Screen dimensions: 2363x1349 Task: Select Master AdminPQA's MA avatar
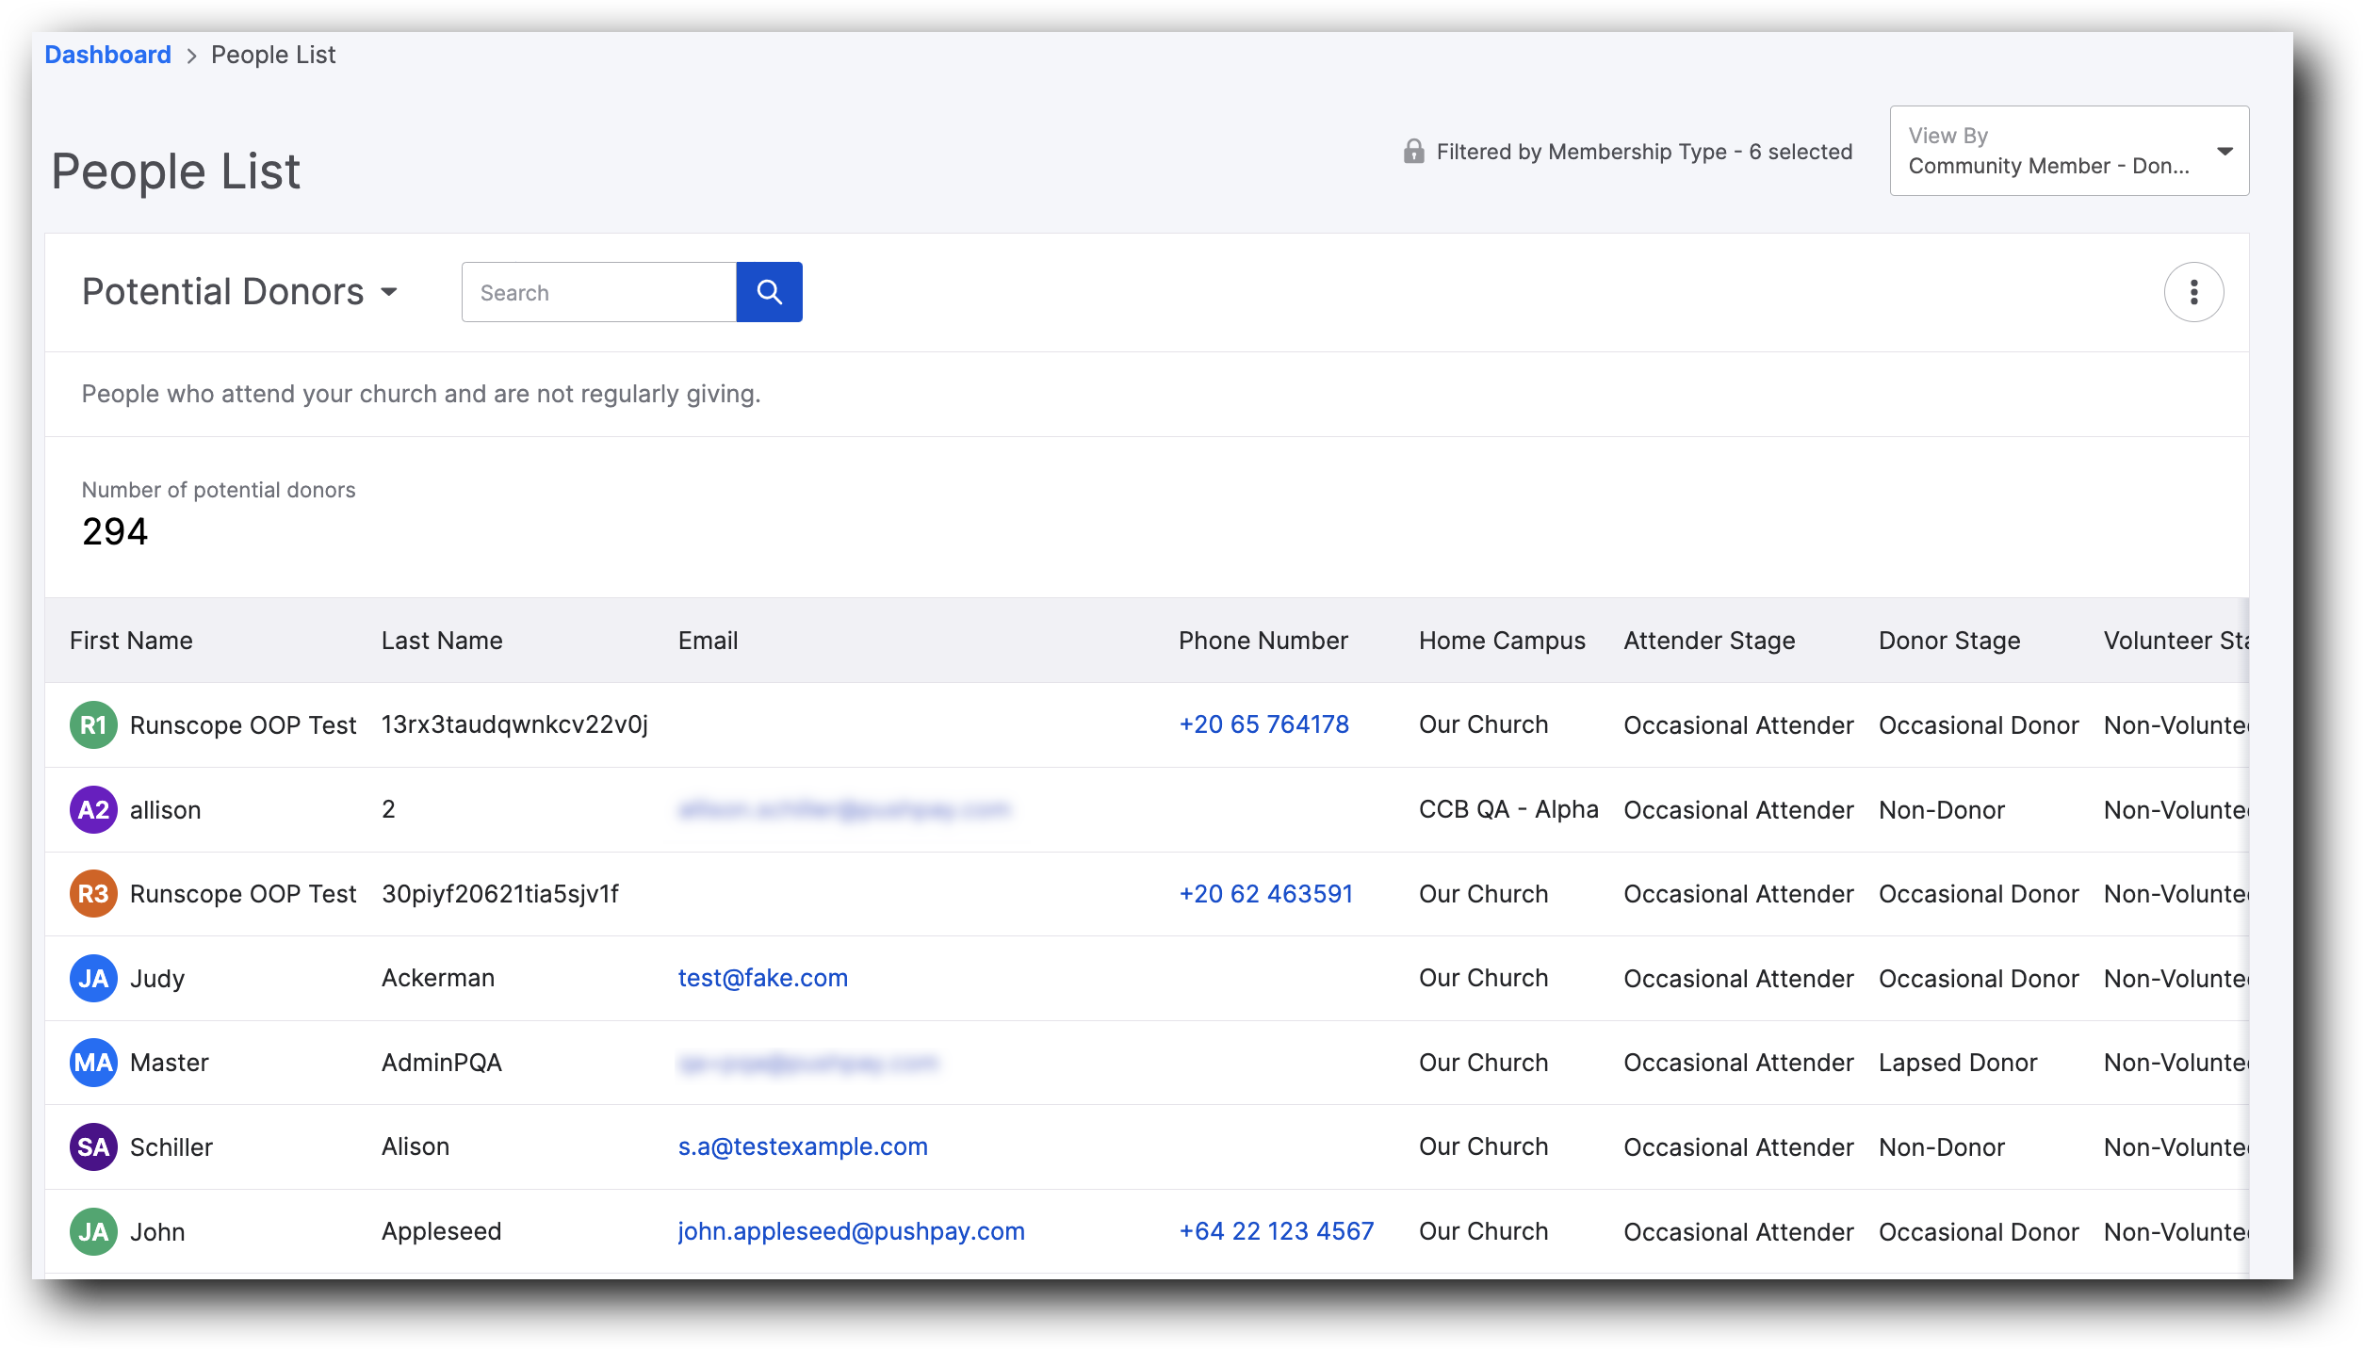click(x=93, y=1063)
